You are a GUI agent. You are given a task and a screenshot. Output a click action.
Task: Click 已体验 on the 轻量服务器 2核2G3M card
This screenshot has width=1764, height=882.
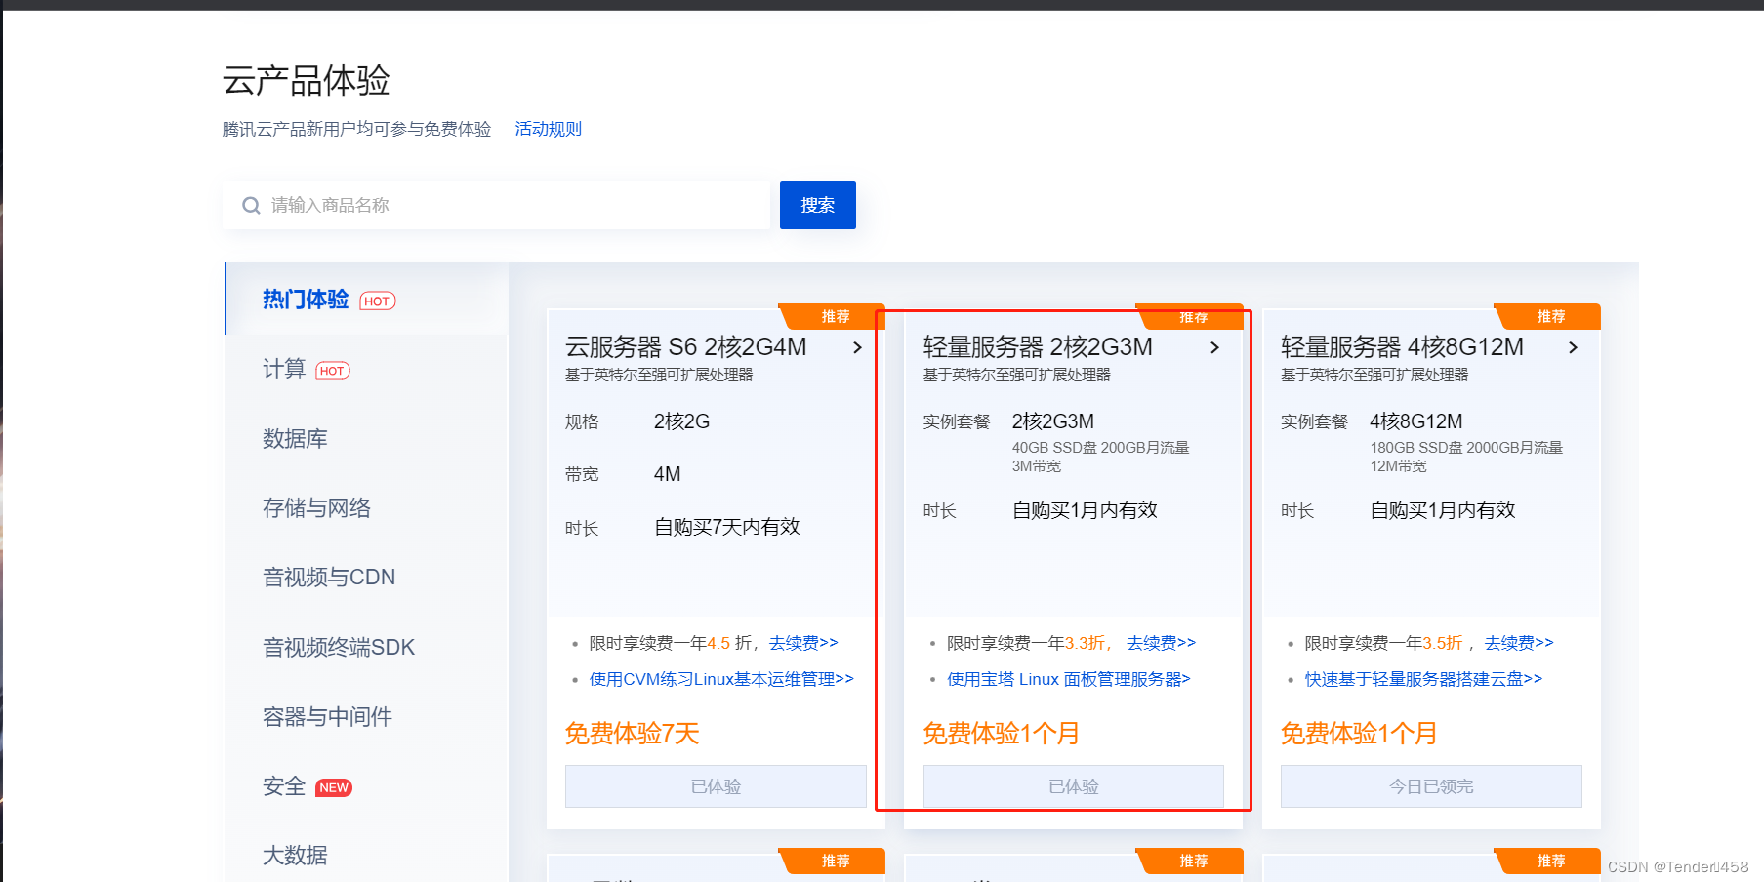[1073, 786]
